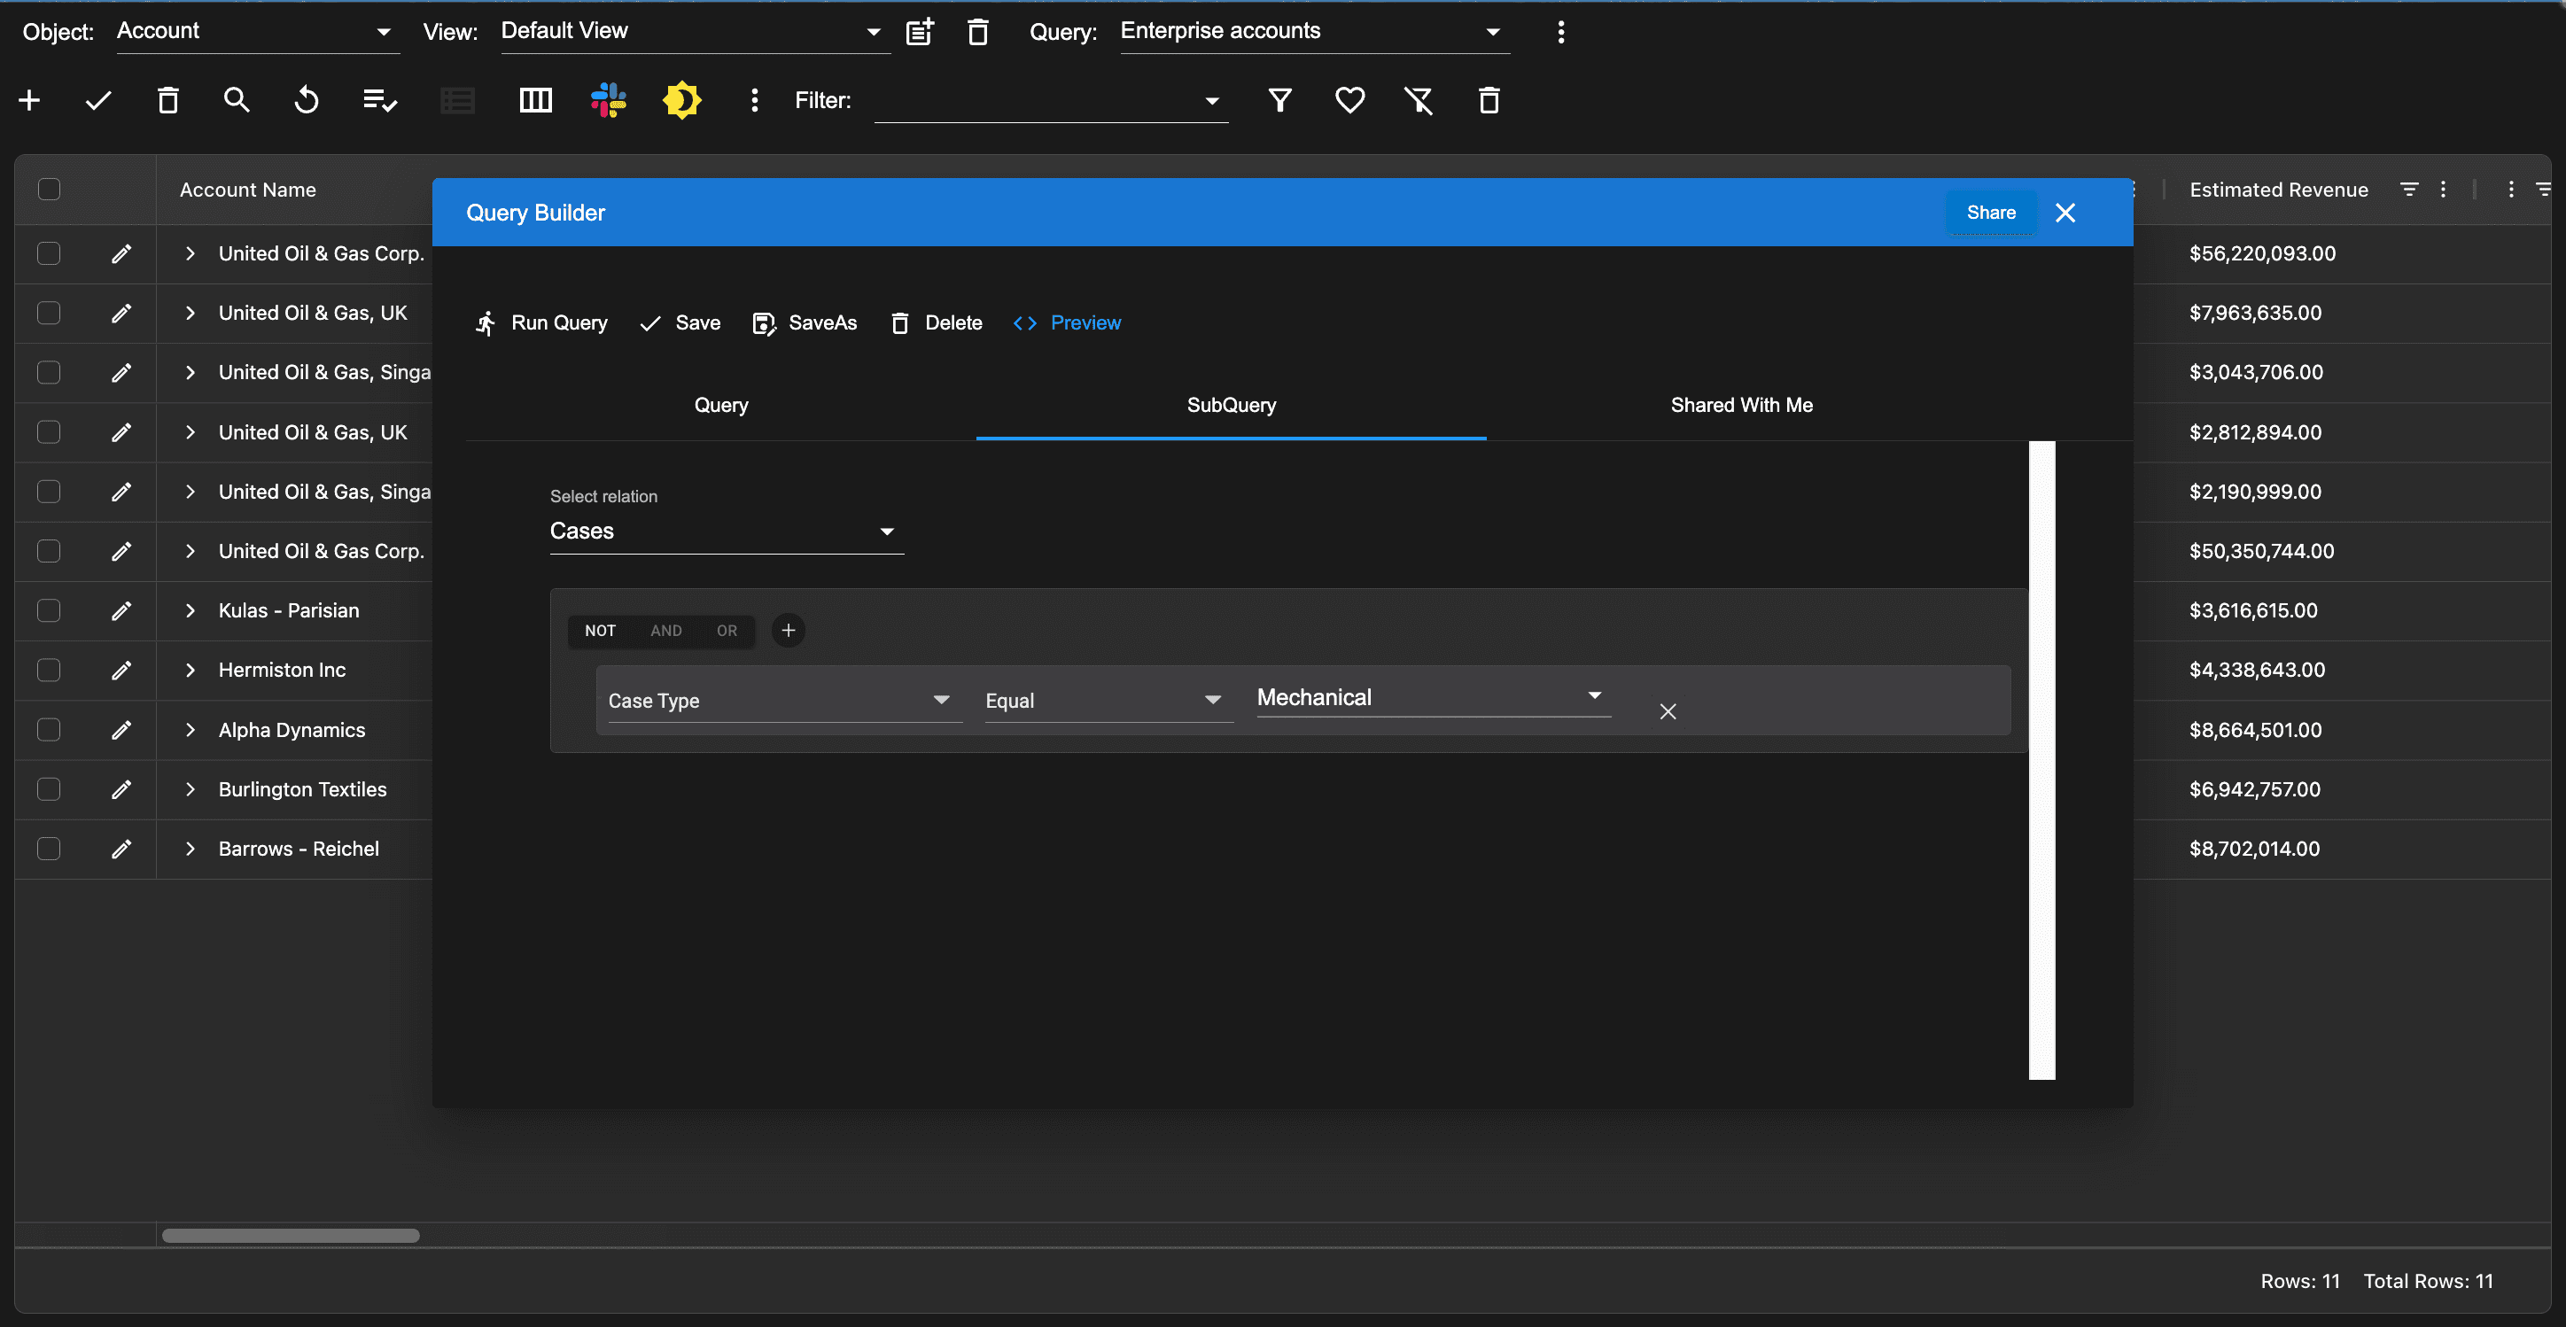Click the add new view icon
This screenshot has height=1327, width=2566.
(919, 32)
